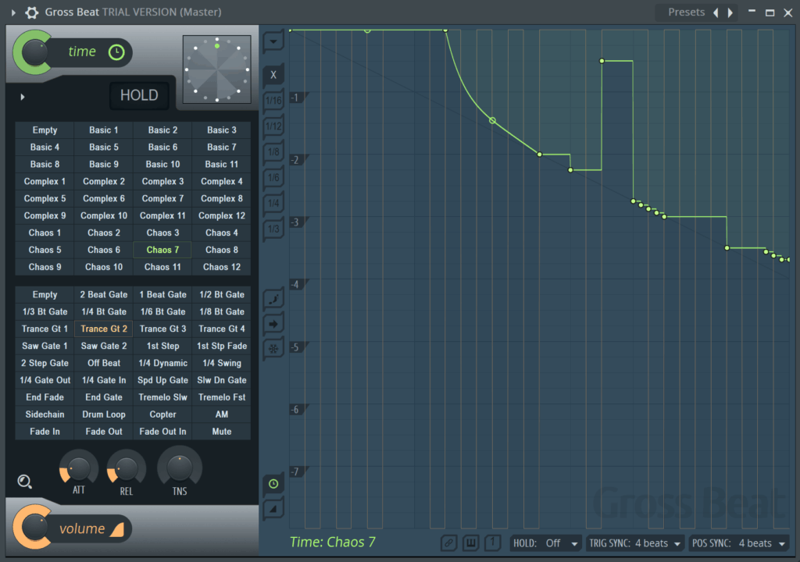The height and width of the screenshot is (562, 800).
Task: Click the number 1 icon in bottom bar
Action: [492, 543]
